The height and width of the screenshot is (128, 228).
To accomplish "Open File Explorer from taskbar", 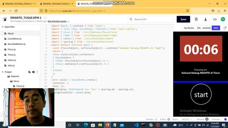I will point(100,125).
